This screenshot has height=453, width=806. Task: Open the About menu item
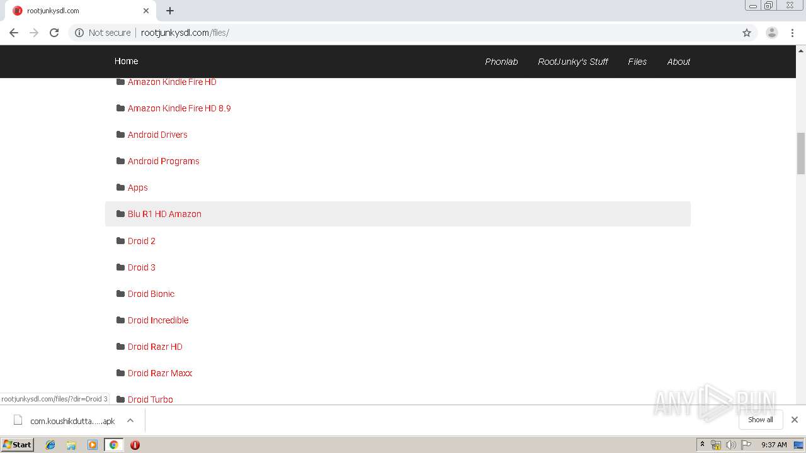[679, 62]
